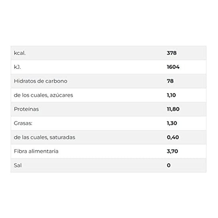Click the Fibra alimentaria label
This screenshot has height=218, width=218.
point(36,151)
